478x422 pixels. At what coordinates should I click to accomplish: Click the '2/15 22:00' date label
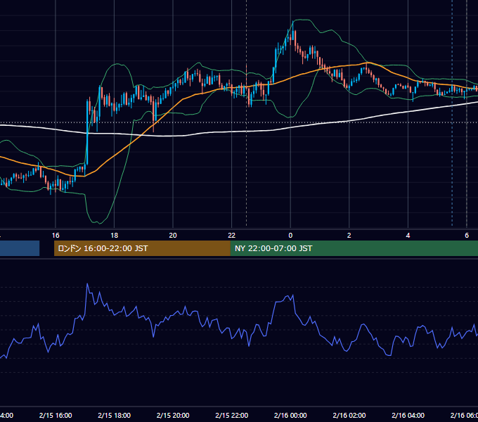click(232, 416)
